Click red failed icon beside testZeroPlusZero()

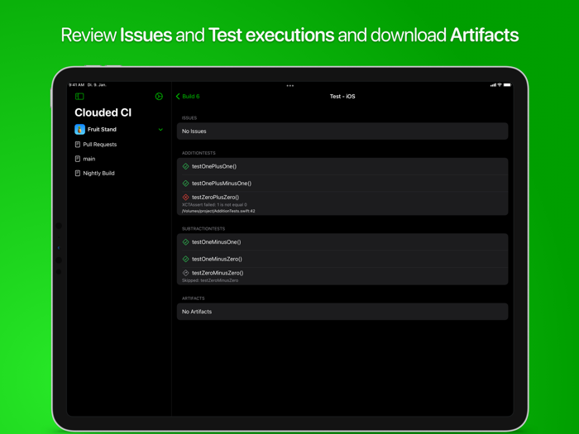[186, 198]
